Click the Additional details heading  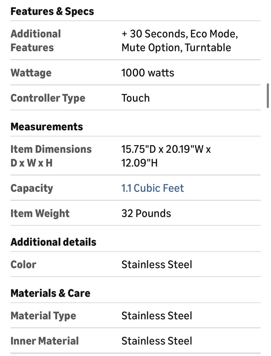(53, 242)
